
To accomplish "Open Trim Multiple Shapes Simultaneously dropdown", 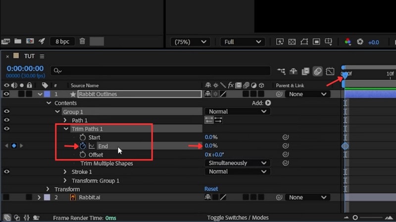I will tap(238, 163).
